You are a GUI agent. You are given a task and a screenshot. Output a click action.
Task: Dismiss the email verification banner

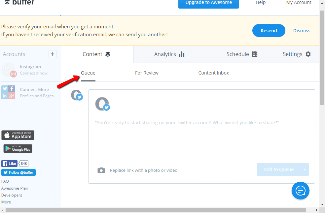(x=302, y=31)
